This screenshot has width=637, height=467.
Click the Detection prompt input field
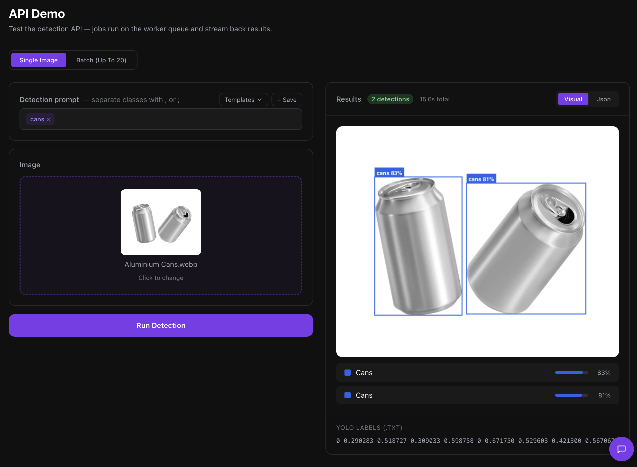[x=170, y=119]
